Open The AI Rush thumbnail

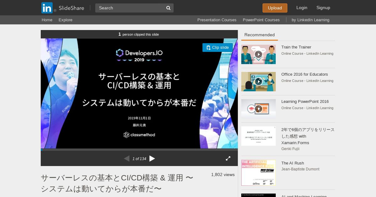click(258, 173)
